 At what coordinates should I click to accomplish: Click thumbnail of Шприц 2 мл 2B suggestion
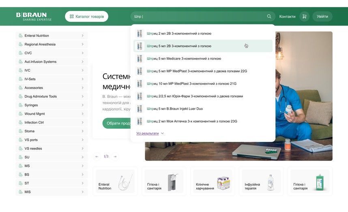[140, 34]
